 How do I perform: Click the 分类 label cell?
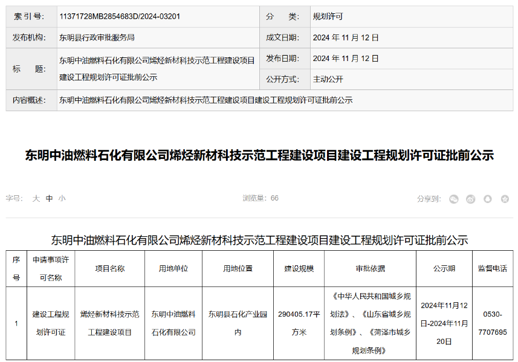tap(285, 16)
